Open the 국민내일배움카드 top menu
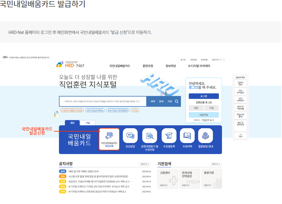Screen dimensions: 282x204 pyautogui.click(x=120, y=66)
